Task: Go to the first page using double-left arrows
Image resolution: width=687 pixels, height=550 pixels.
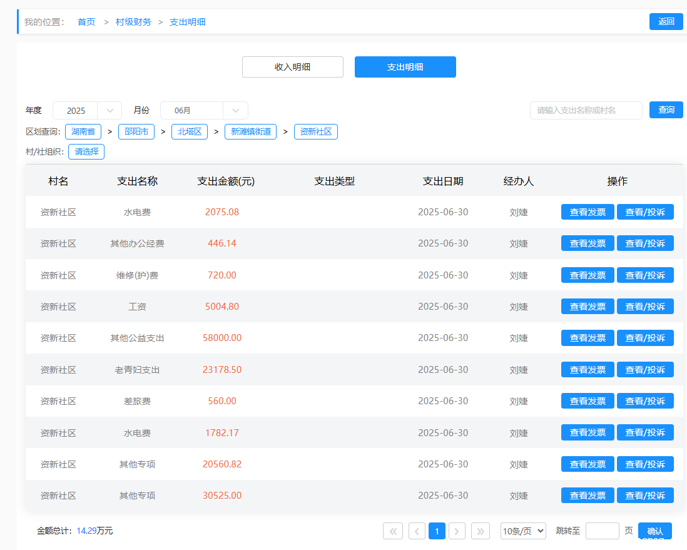Action: (392, 531)
